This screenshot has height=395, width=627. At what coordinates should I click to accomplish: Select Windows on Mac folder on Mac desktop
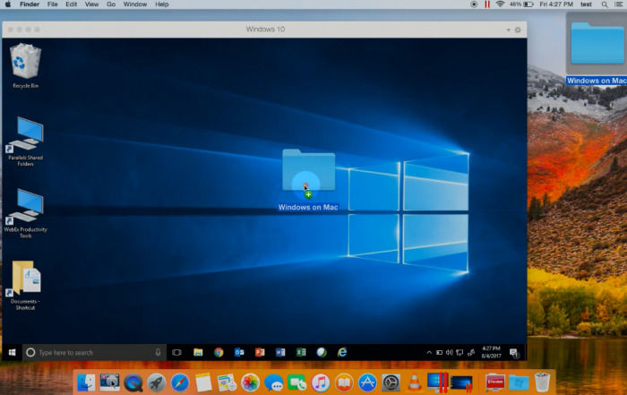tap(597, 48)
